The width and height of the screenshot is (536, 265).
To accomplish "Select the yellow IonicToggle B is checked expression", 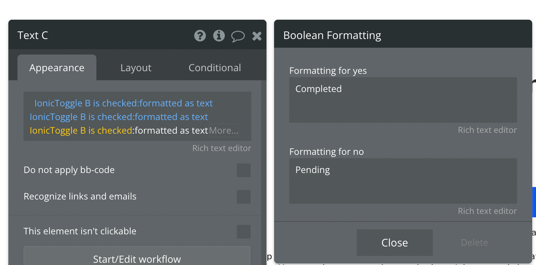I will tap(81, 131).
